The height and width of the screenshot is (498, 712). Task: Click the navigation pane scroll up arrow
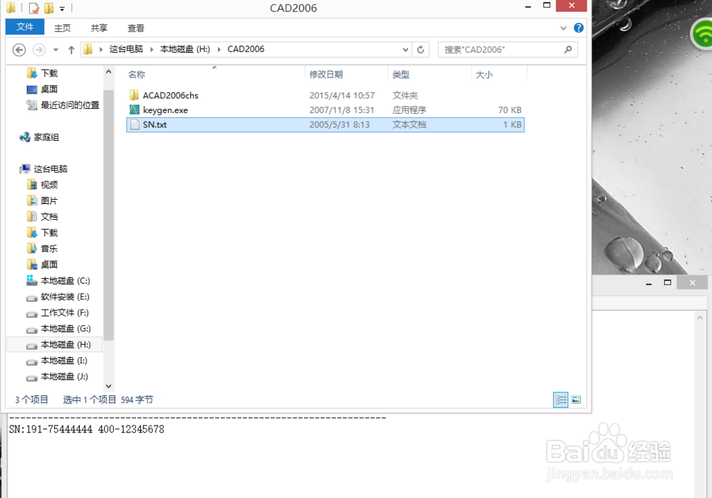(108, 72)
